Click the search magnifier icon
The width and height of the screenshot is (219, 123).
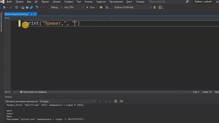(x=187, y=2)
